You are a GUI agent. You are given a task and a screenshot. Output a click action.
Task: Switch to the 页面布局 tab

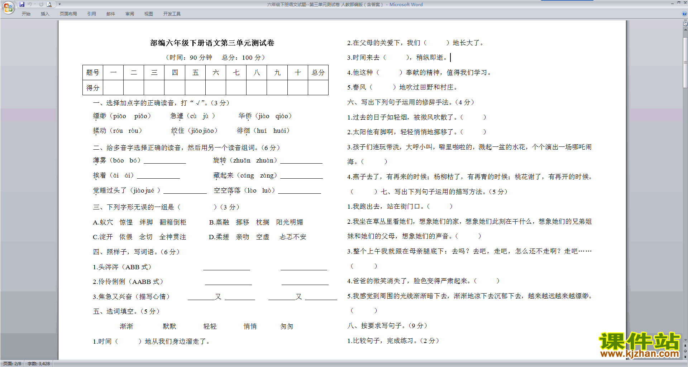tap(68, 14)
